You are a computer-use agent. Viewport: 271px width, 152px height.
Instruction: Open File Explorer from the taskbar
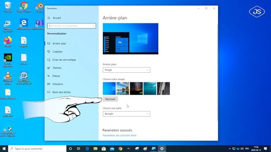[95, 149]
